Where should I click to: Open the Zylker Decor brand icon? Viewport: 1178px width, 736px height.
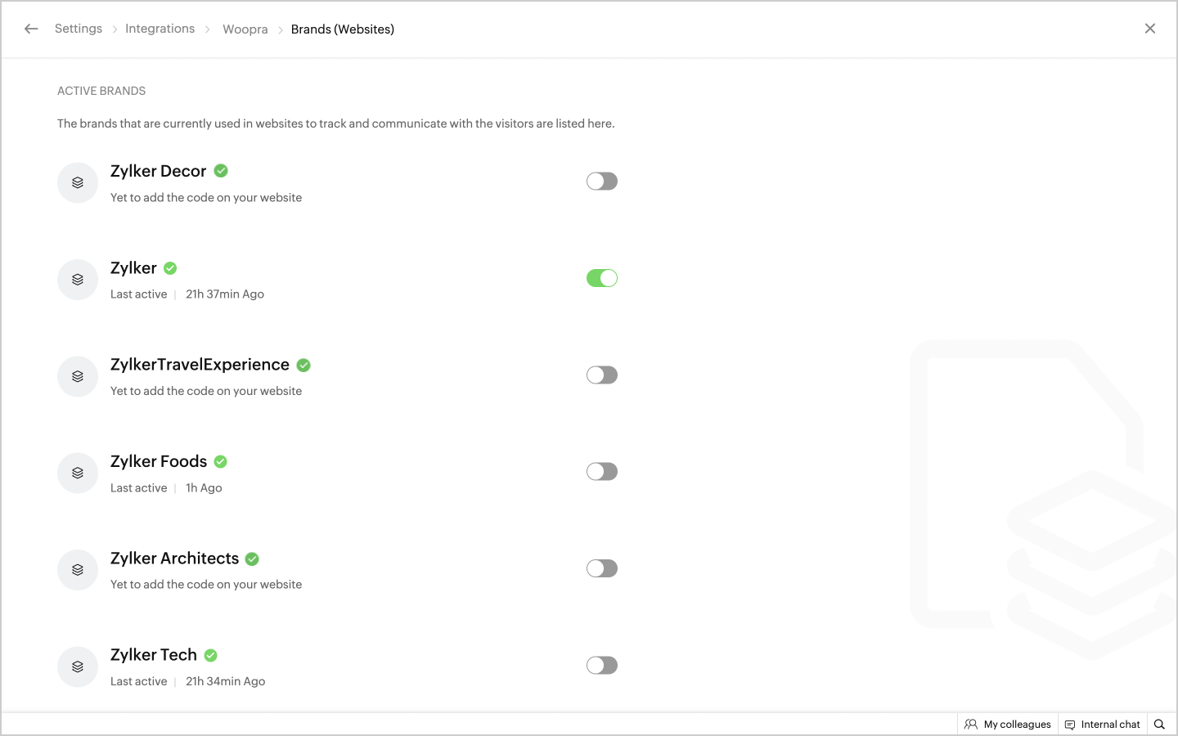pos(78,182)
